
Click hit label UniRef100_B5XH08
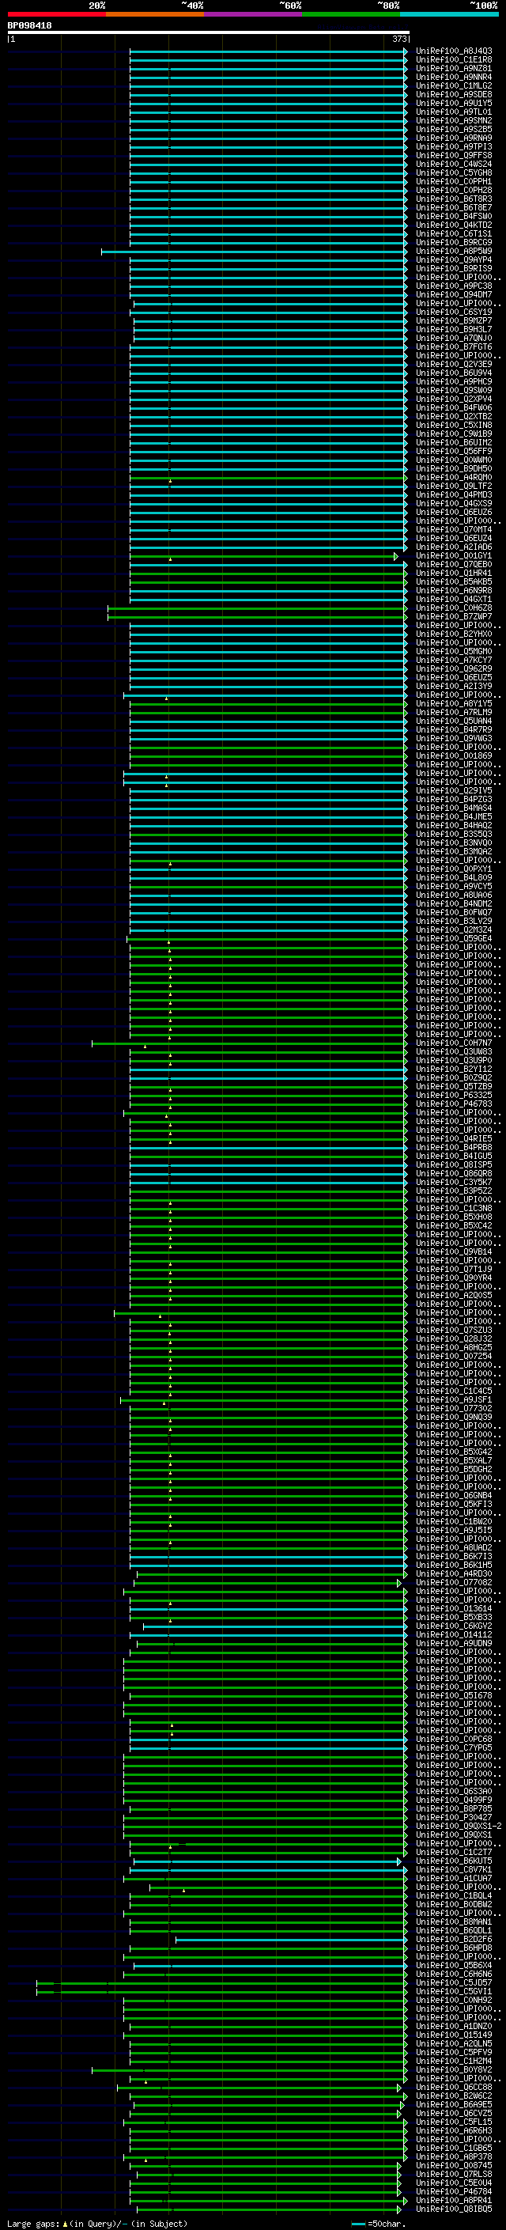tap(454, 1217)
